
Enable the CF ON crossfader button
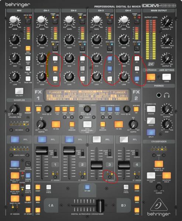(x=87, y=187)
